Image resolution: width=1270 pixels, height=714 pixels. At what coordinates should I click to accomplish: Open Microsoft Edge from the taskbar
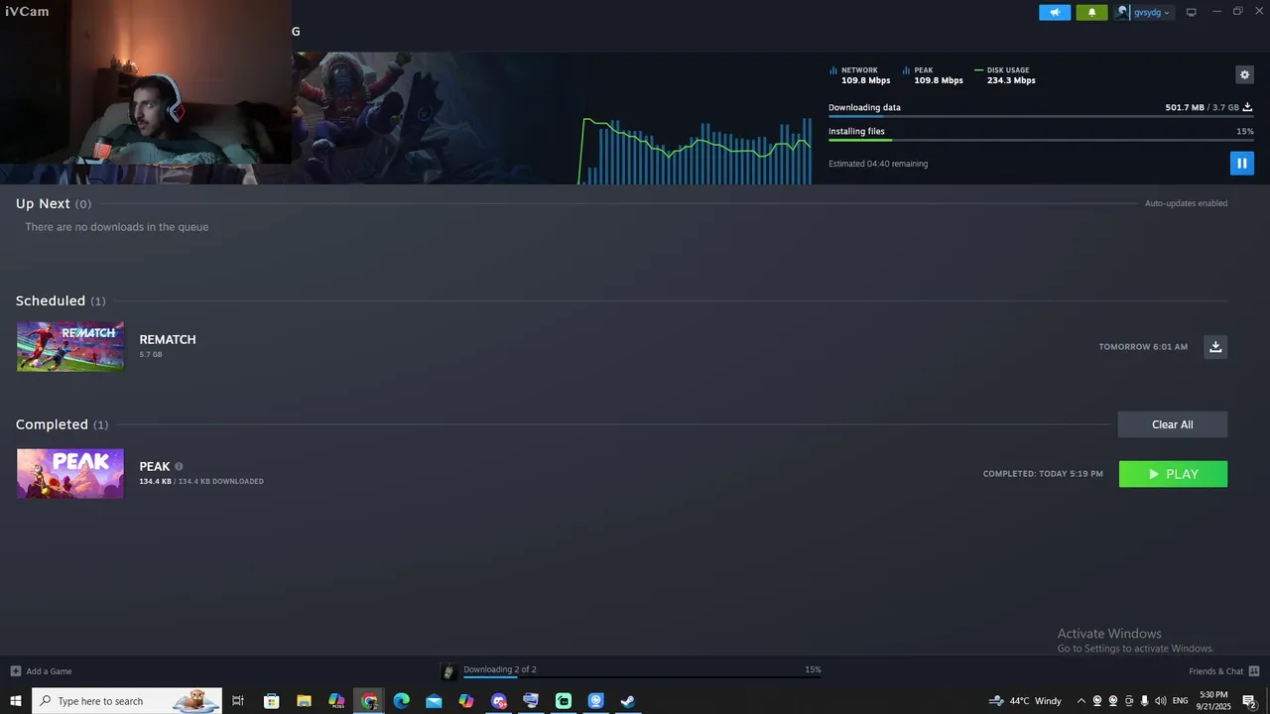[402, 701]
